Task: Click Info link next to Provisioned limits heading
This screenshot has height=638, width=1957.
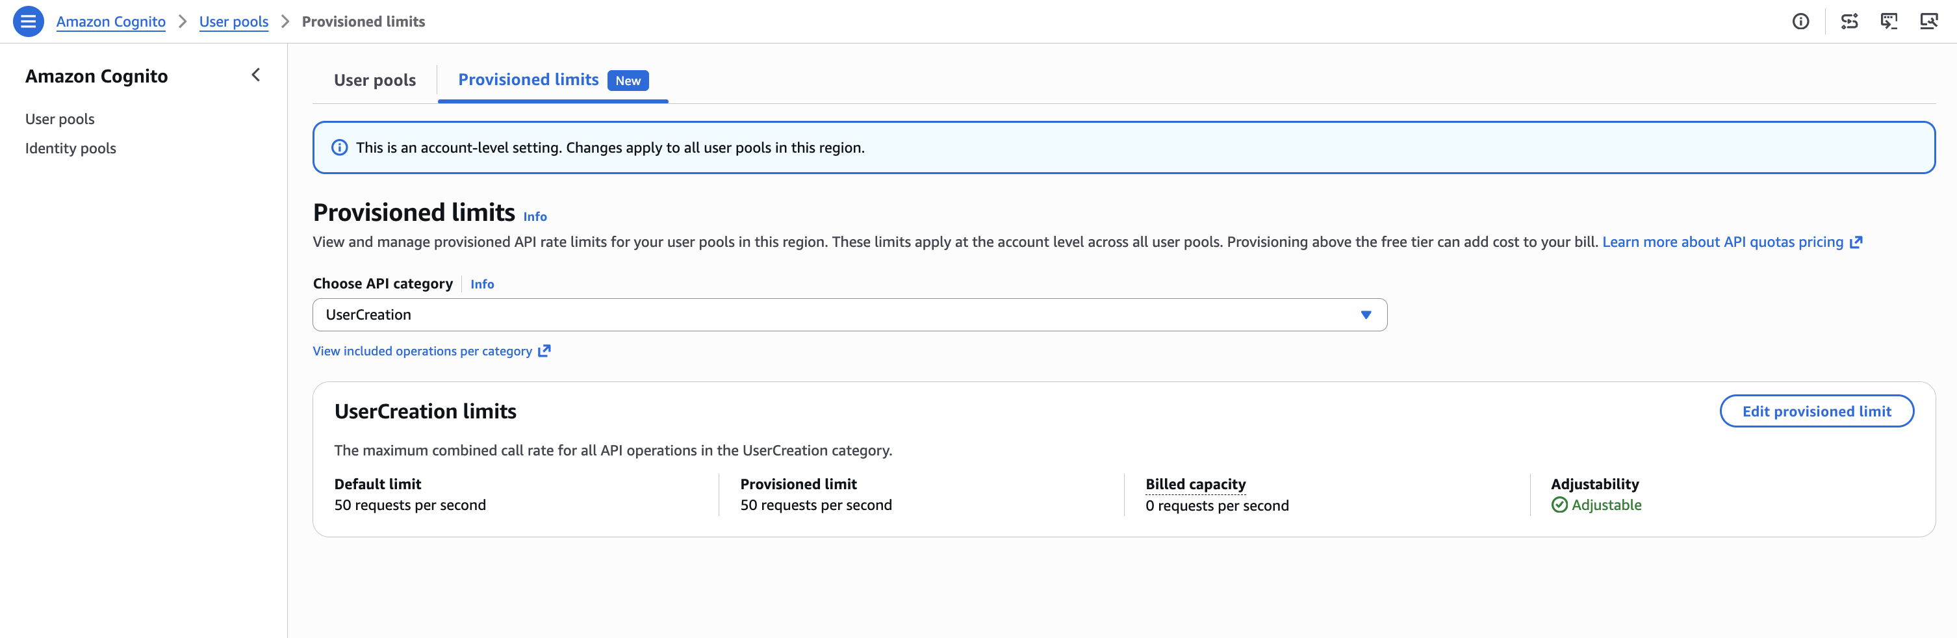Action: coord(535,216)
